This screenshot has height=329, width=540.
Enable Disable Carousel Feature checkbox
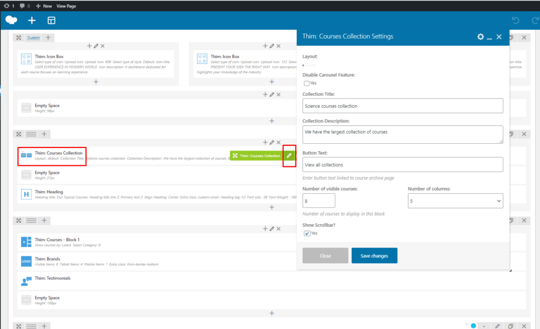point(306,83)
